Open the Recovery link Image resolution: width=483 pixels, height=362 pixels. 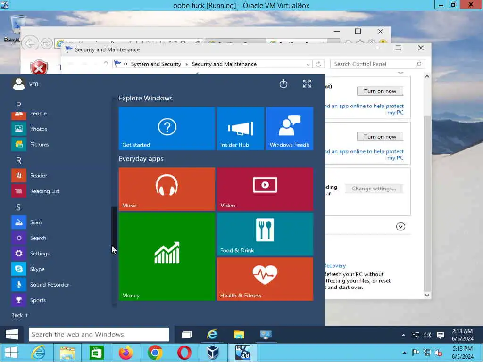[335, 265]
